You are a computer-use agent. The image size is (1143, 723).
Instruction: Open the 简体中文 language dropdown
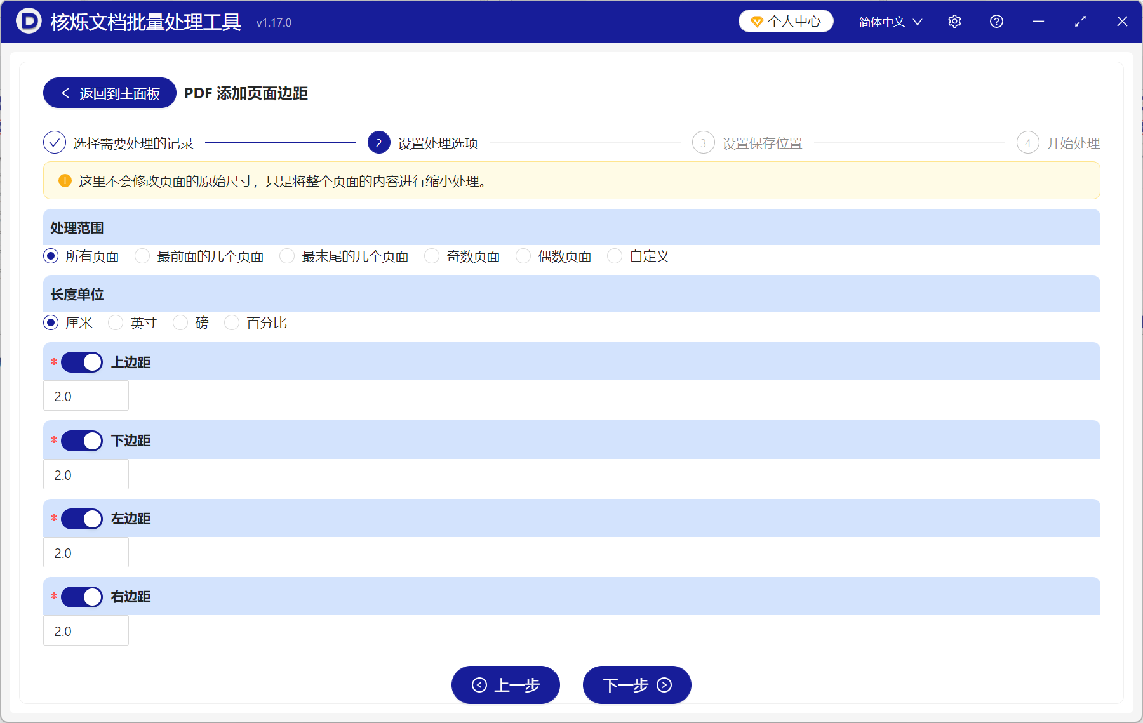889,21
